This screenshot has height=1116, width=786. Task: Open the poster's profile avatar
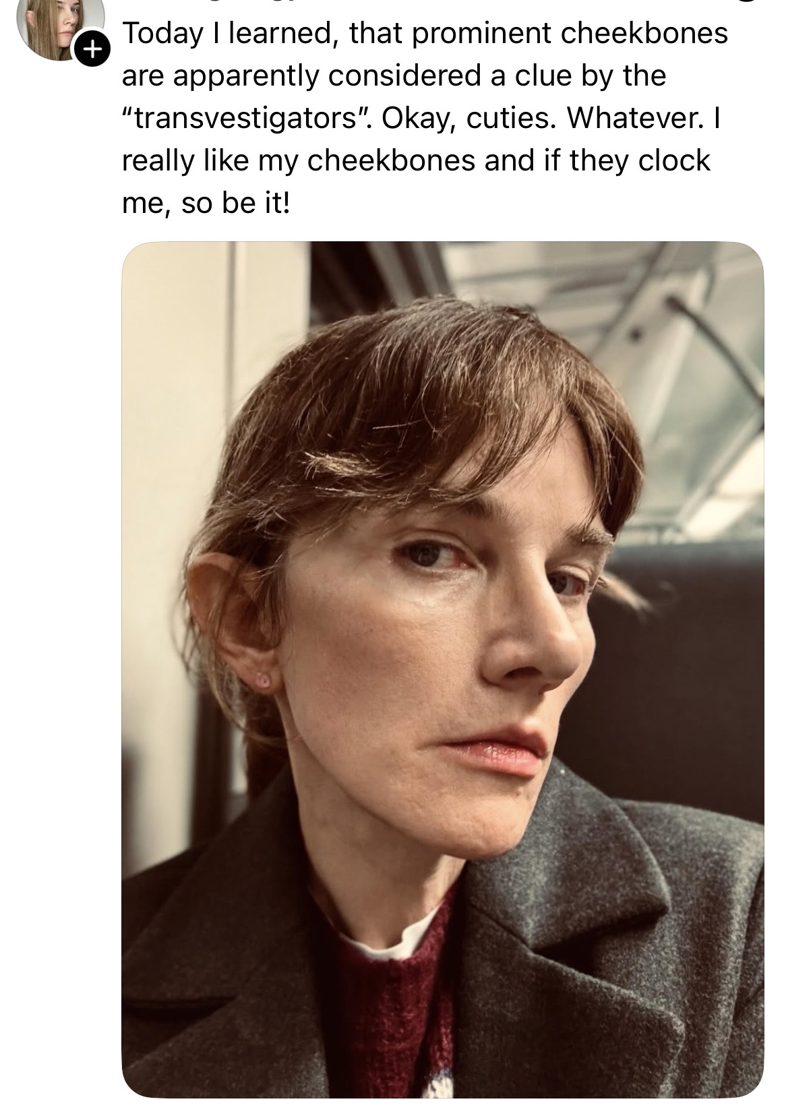(61, 27)
